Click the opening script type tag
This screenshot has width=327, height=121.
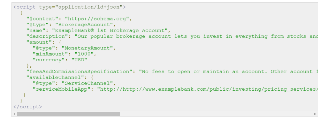click(x=70, y=7)
